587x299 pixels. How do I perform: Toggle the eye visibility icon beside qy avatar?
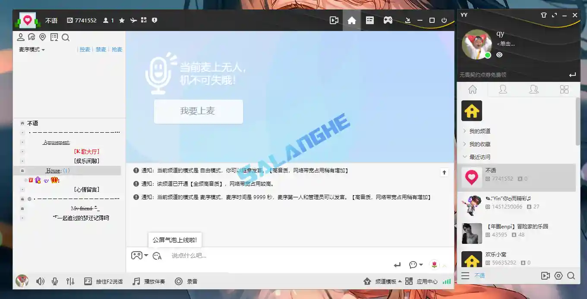[499, 54]
